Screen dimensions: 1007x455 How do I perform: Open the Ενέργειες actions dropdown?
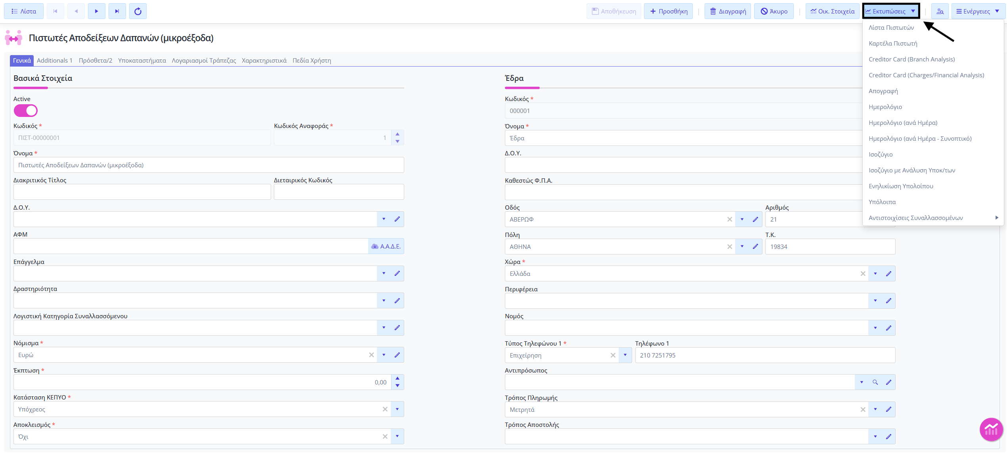[x=978, y=11]
